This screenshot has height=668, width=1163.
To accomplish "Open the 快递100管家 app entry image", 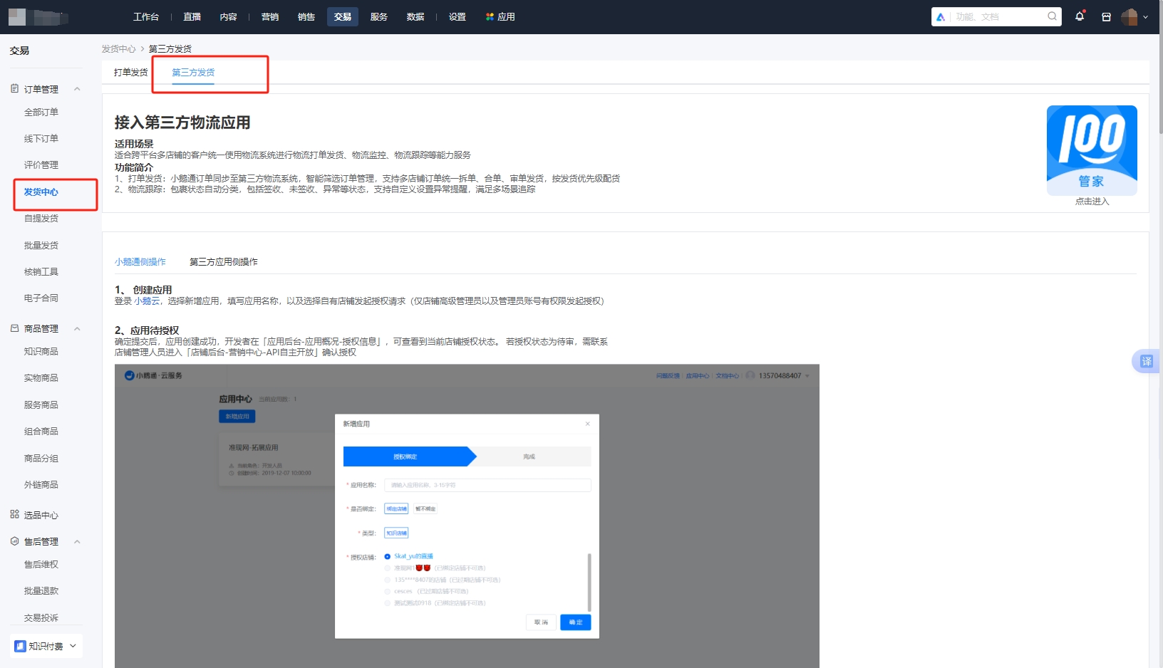I will coord(1091,150).
